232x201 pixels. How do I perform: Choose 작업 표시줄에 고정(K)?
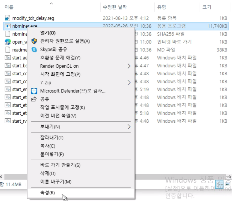tap(62, 107)
